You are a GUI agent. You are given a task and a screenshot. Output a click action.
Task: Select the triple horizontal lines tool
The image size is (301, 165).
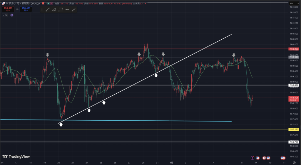coord(61,9)
